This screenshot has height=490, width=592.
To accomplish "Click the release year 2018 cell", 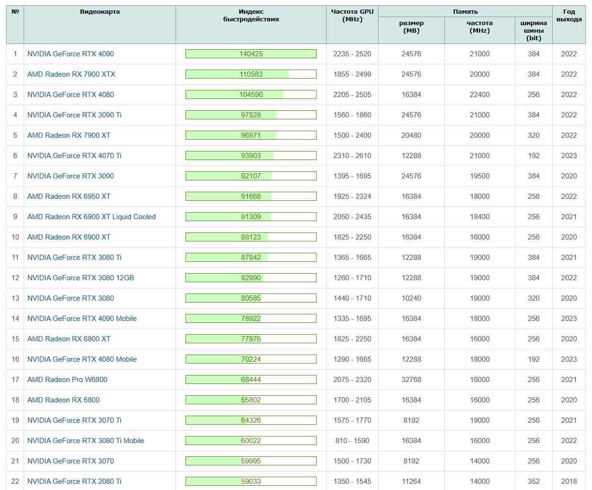I will 569,481.
